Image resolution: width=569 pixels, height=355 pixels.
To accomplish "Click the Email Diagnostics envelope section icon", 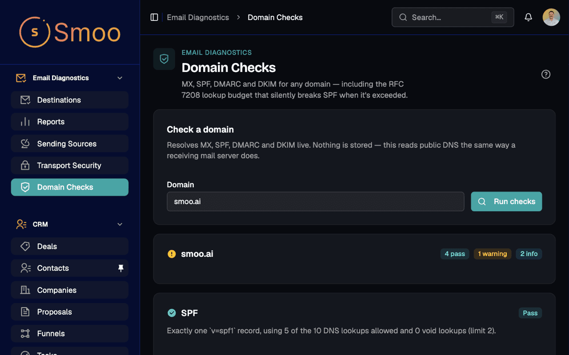I will pyautogui.click(x=21, y=78).
